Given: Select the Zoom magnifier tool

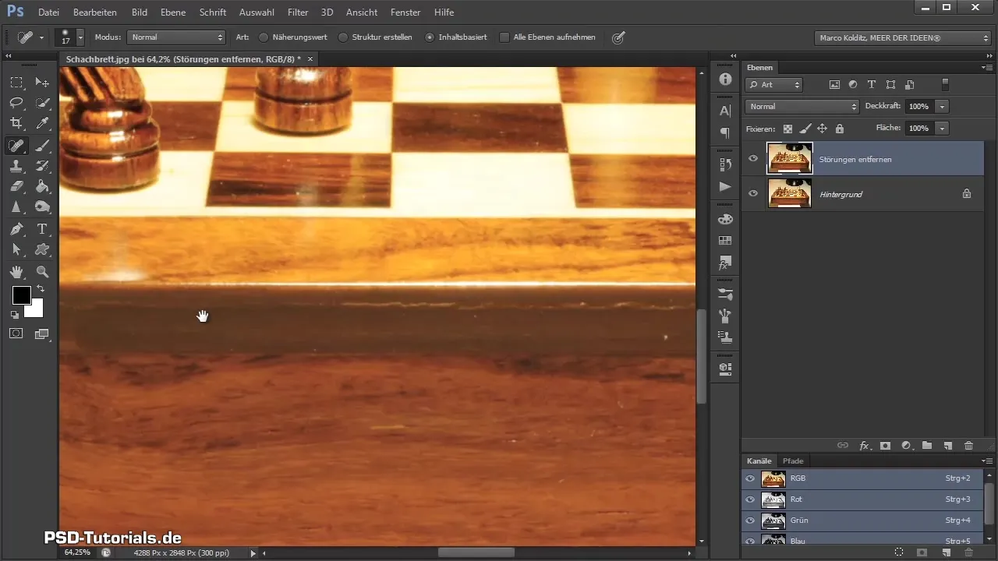Looking at the screenshot, I should click(x=42, y=272).
